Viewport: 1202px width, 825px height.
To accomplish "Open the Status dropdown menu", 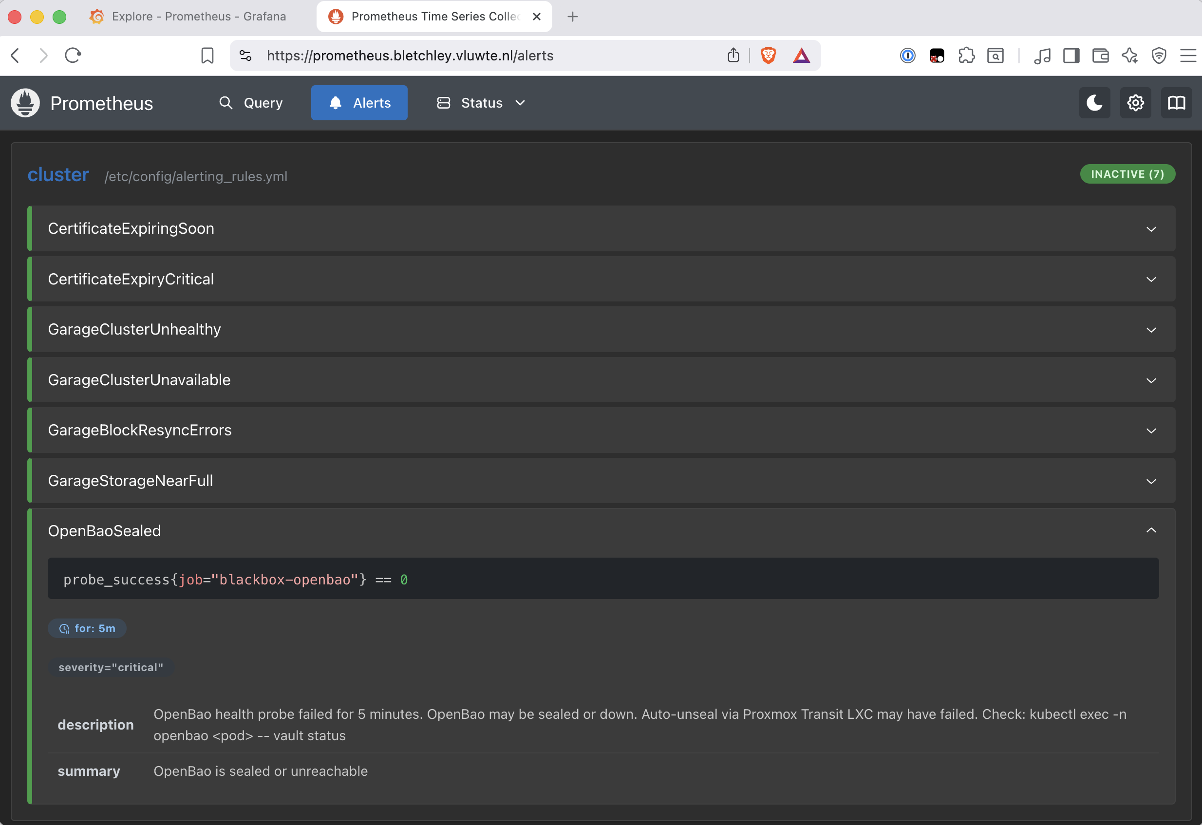I will [481, 103].
